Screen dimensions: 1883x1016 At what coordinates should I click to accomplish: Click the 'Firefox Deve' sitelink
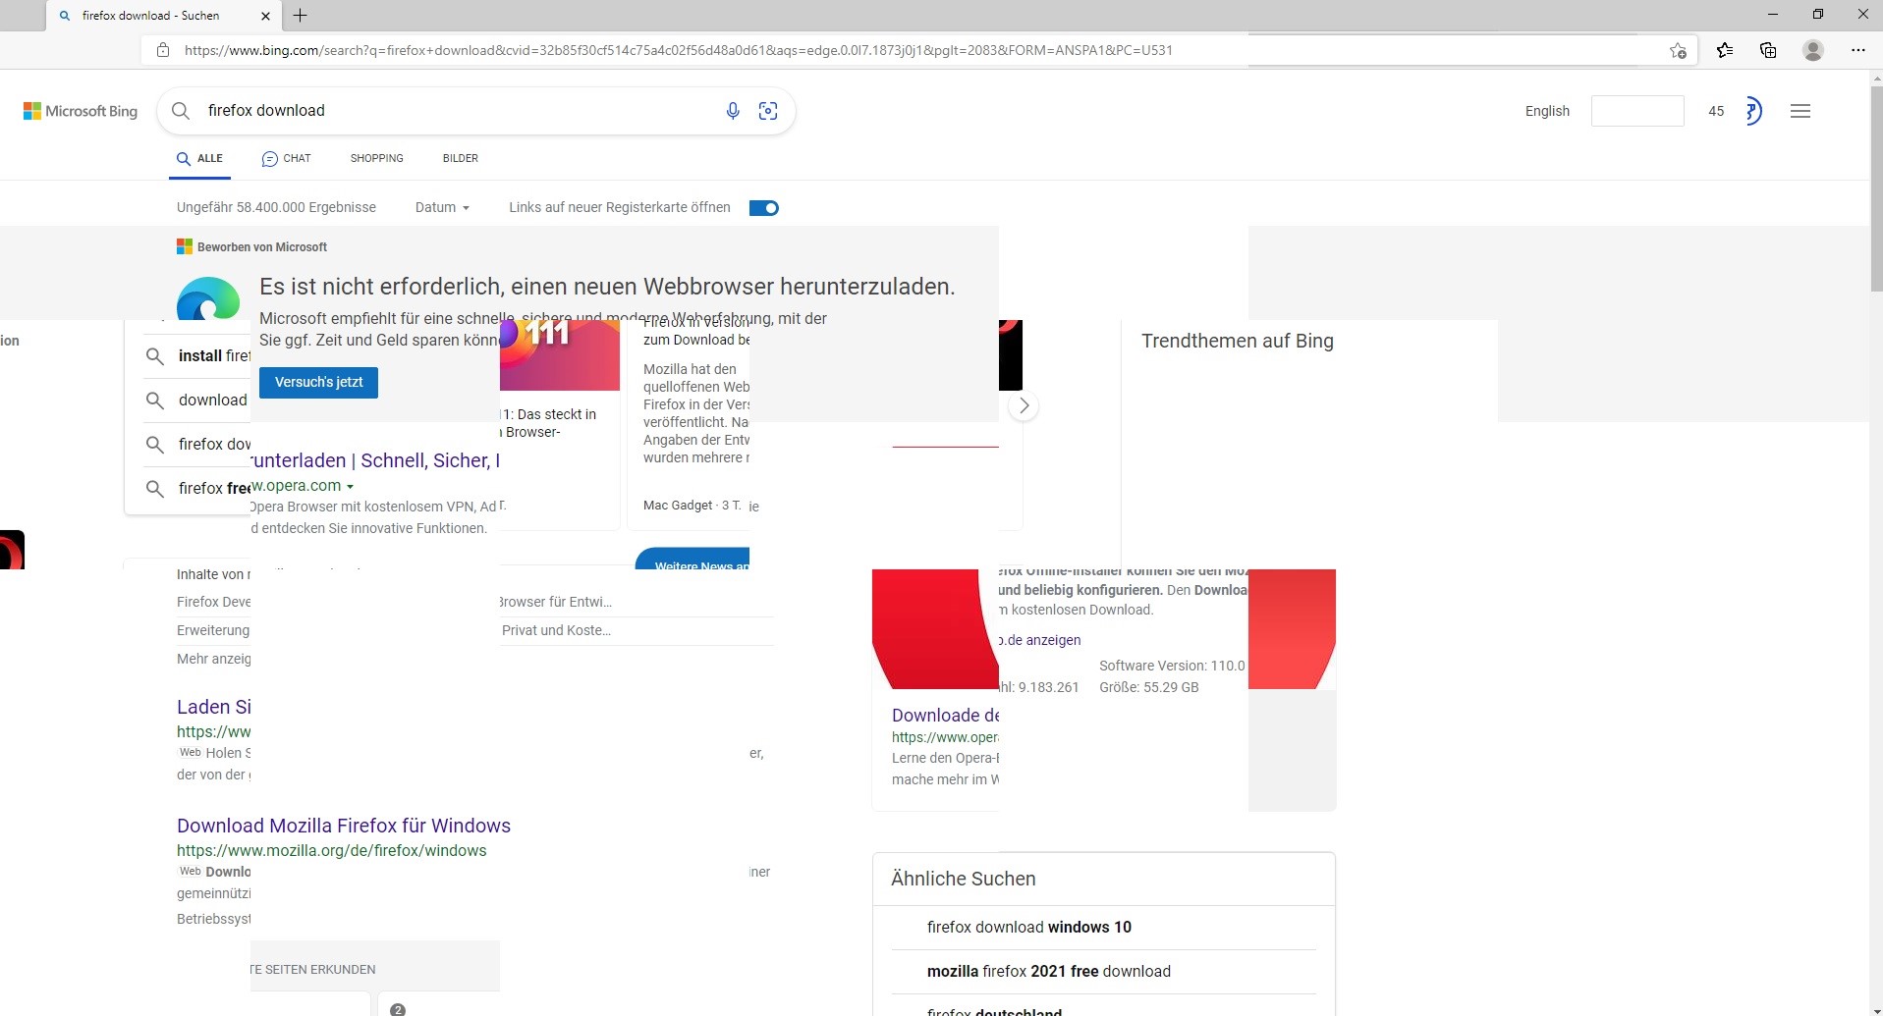point(214,602)
